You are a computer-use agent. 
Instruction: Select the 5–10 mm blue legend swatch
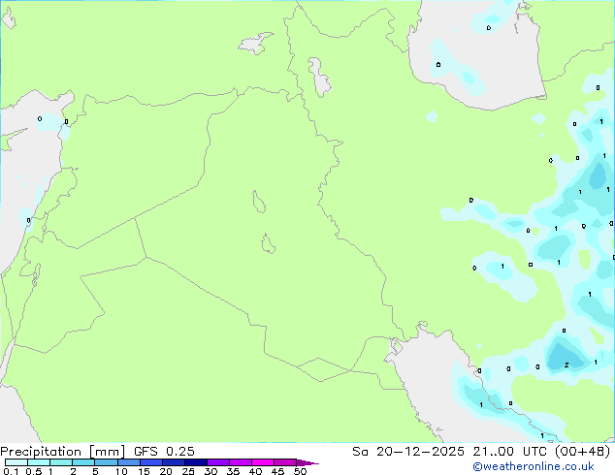(107, 462)
